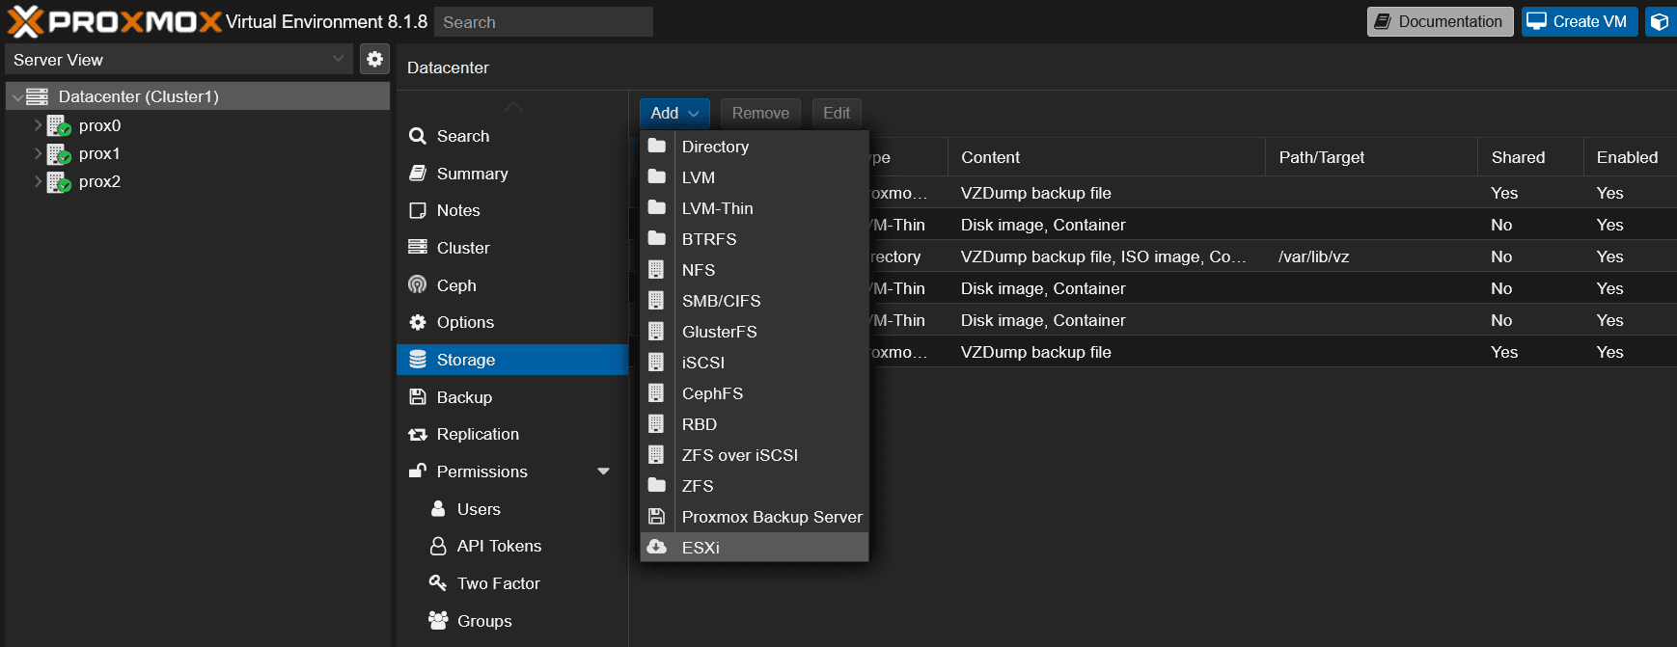
Task: Expand the prox1 node
Action: 38,153
